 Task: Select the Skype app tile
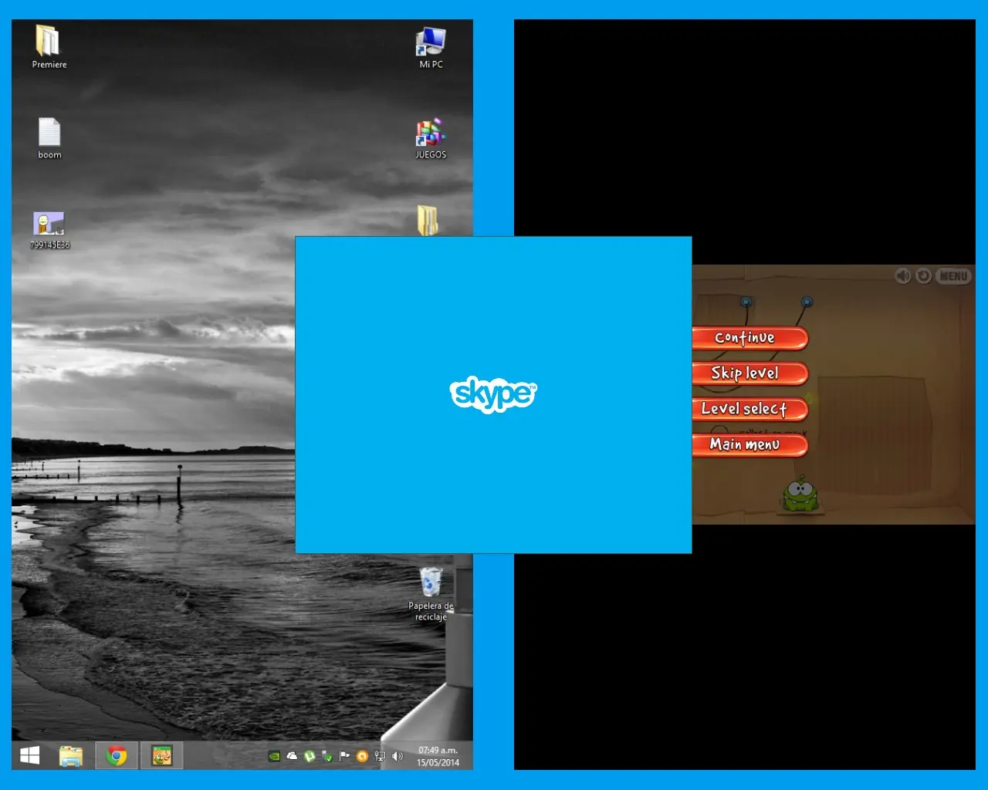pyautogui.click(x=493, y=395)
